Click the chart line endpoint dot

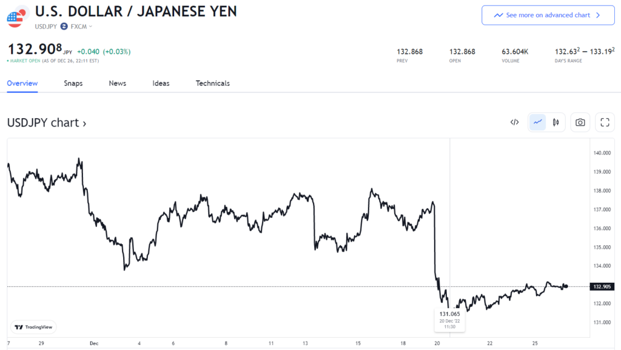565,286
